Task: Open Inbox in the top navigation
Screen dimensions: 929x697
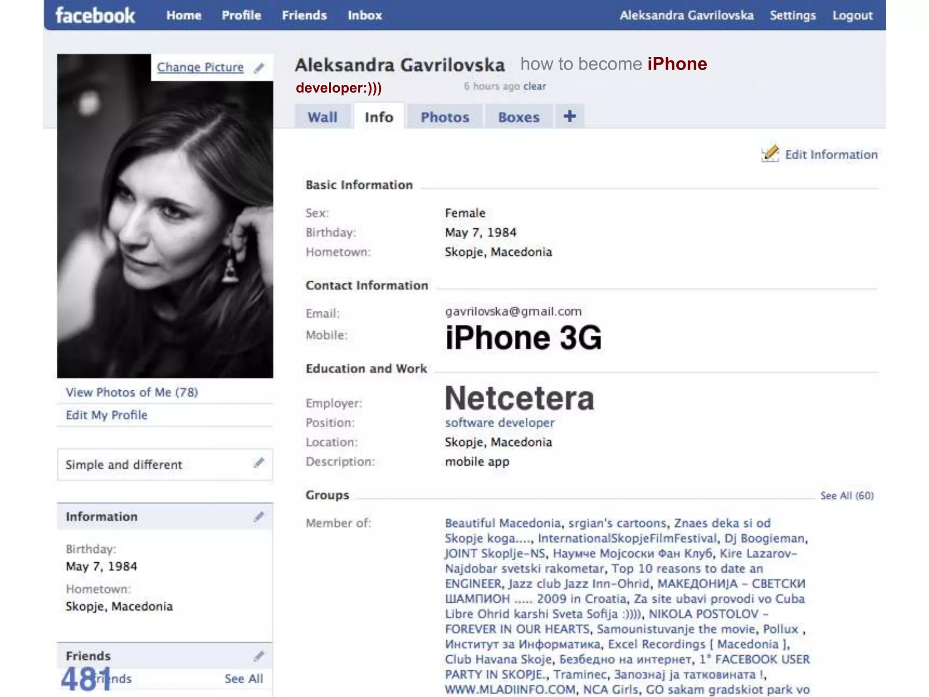Action: [x=365, y=15]
